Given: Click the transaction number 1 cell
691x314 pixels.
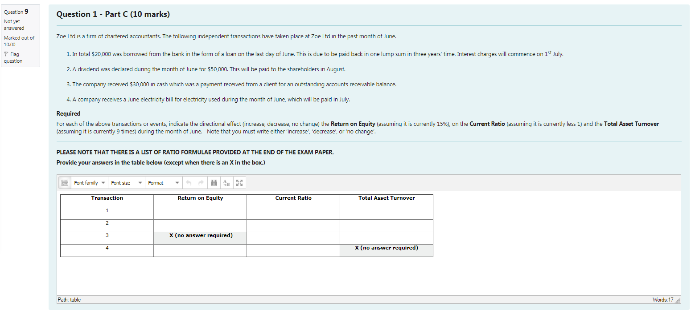Looking at the screenshot, I should click(107, 213).
